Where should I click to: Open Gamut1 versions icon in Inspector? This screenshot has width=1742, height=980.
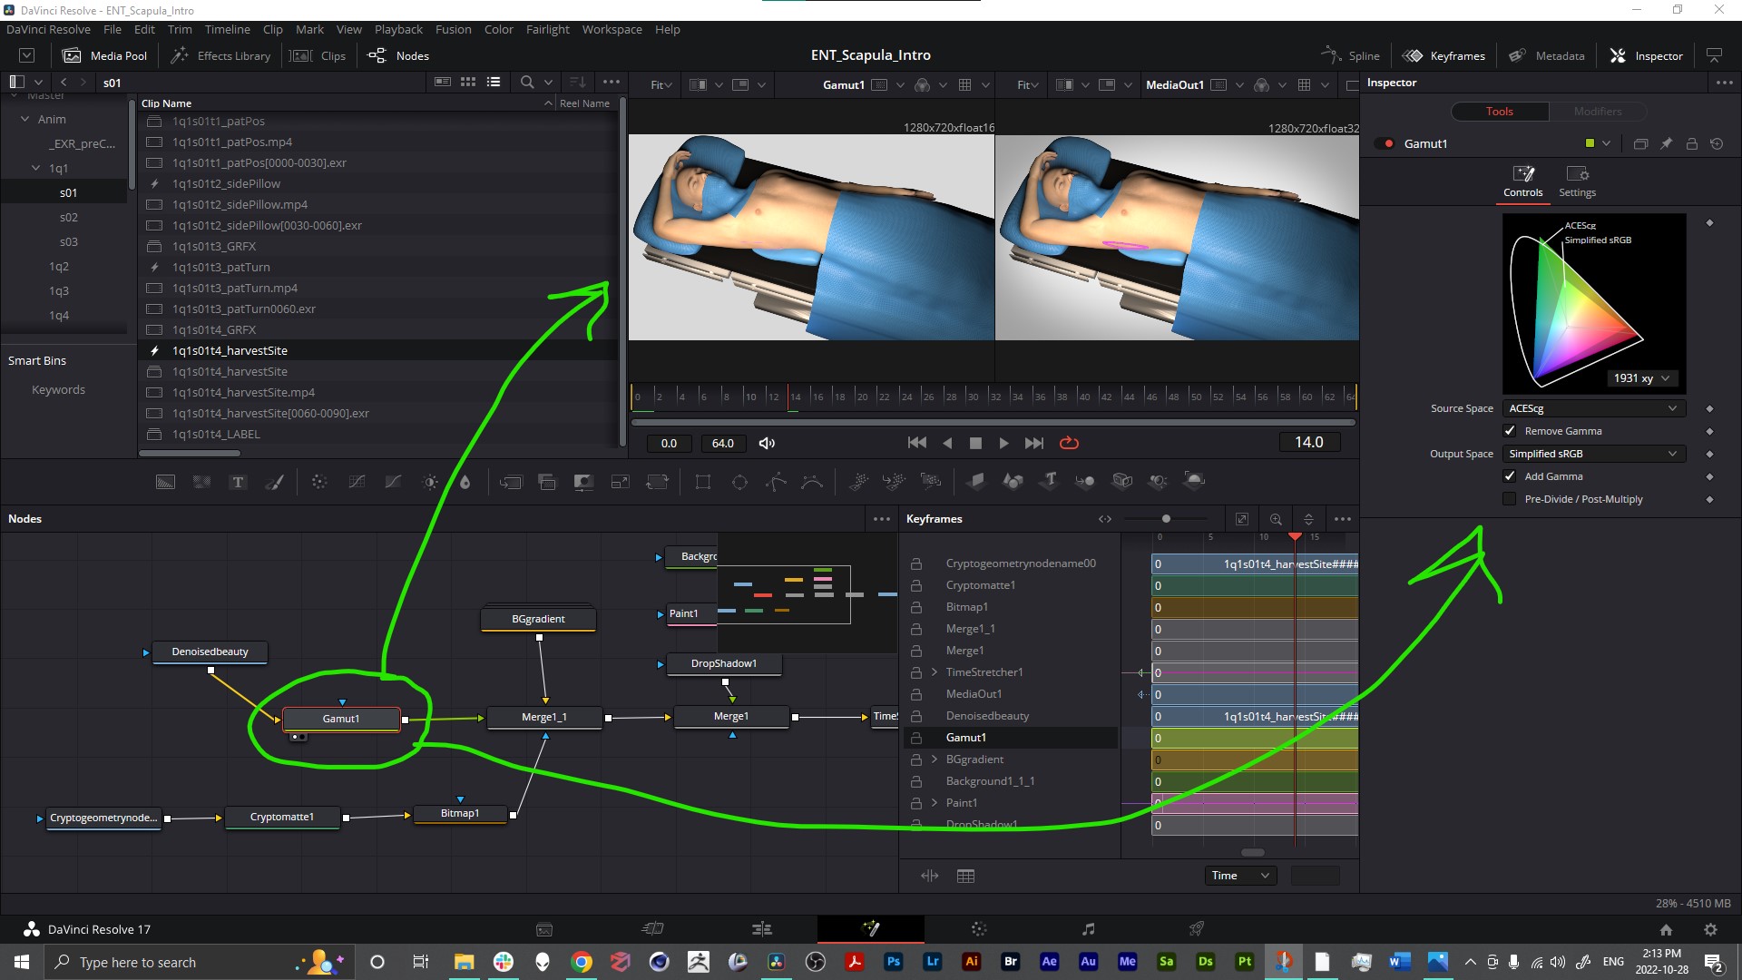(x=1640, y=143)
